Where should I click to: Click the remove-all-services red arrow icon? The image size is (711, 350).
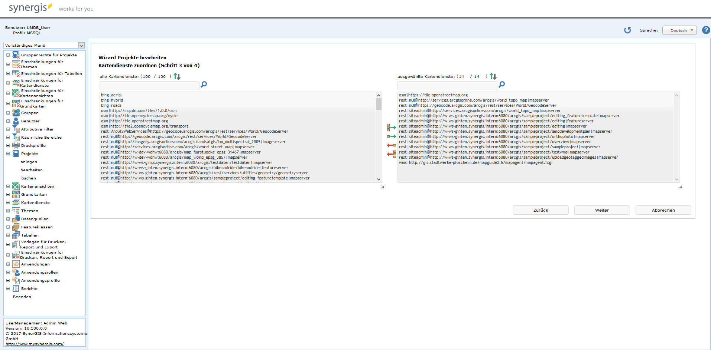click(x=392, y=154)
